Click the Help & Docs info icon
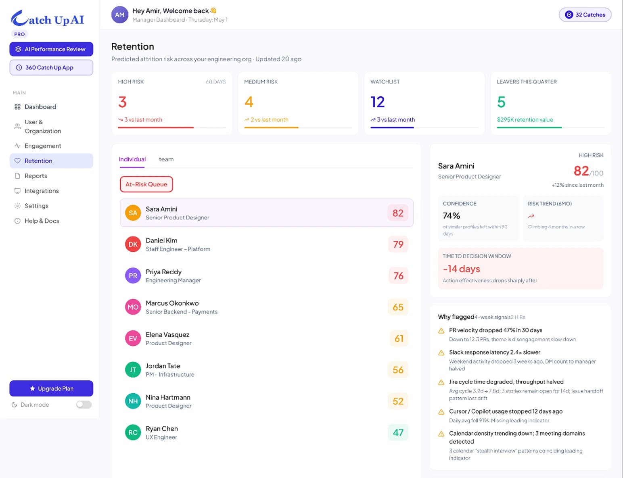Viewport: 623px width, 478px height. [17, 221]
